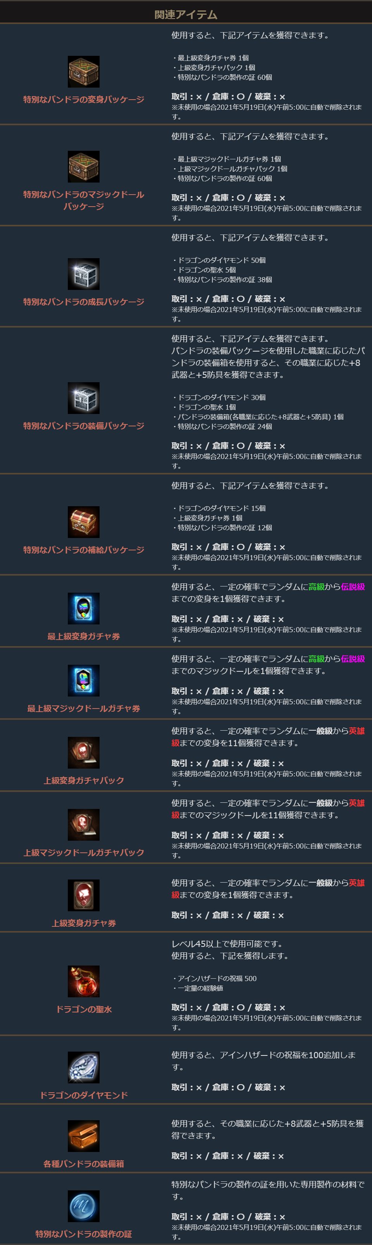372x1245 pixels.
Task: Click the 特別なパンドラの装備パッケージ silver chest icon
Action: [x=84, y=398]
